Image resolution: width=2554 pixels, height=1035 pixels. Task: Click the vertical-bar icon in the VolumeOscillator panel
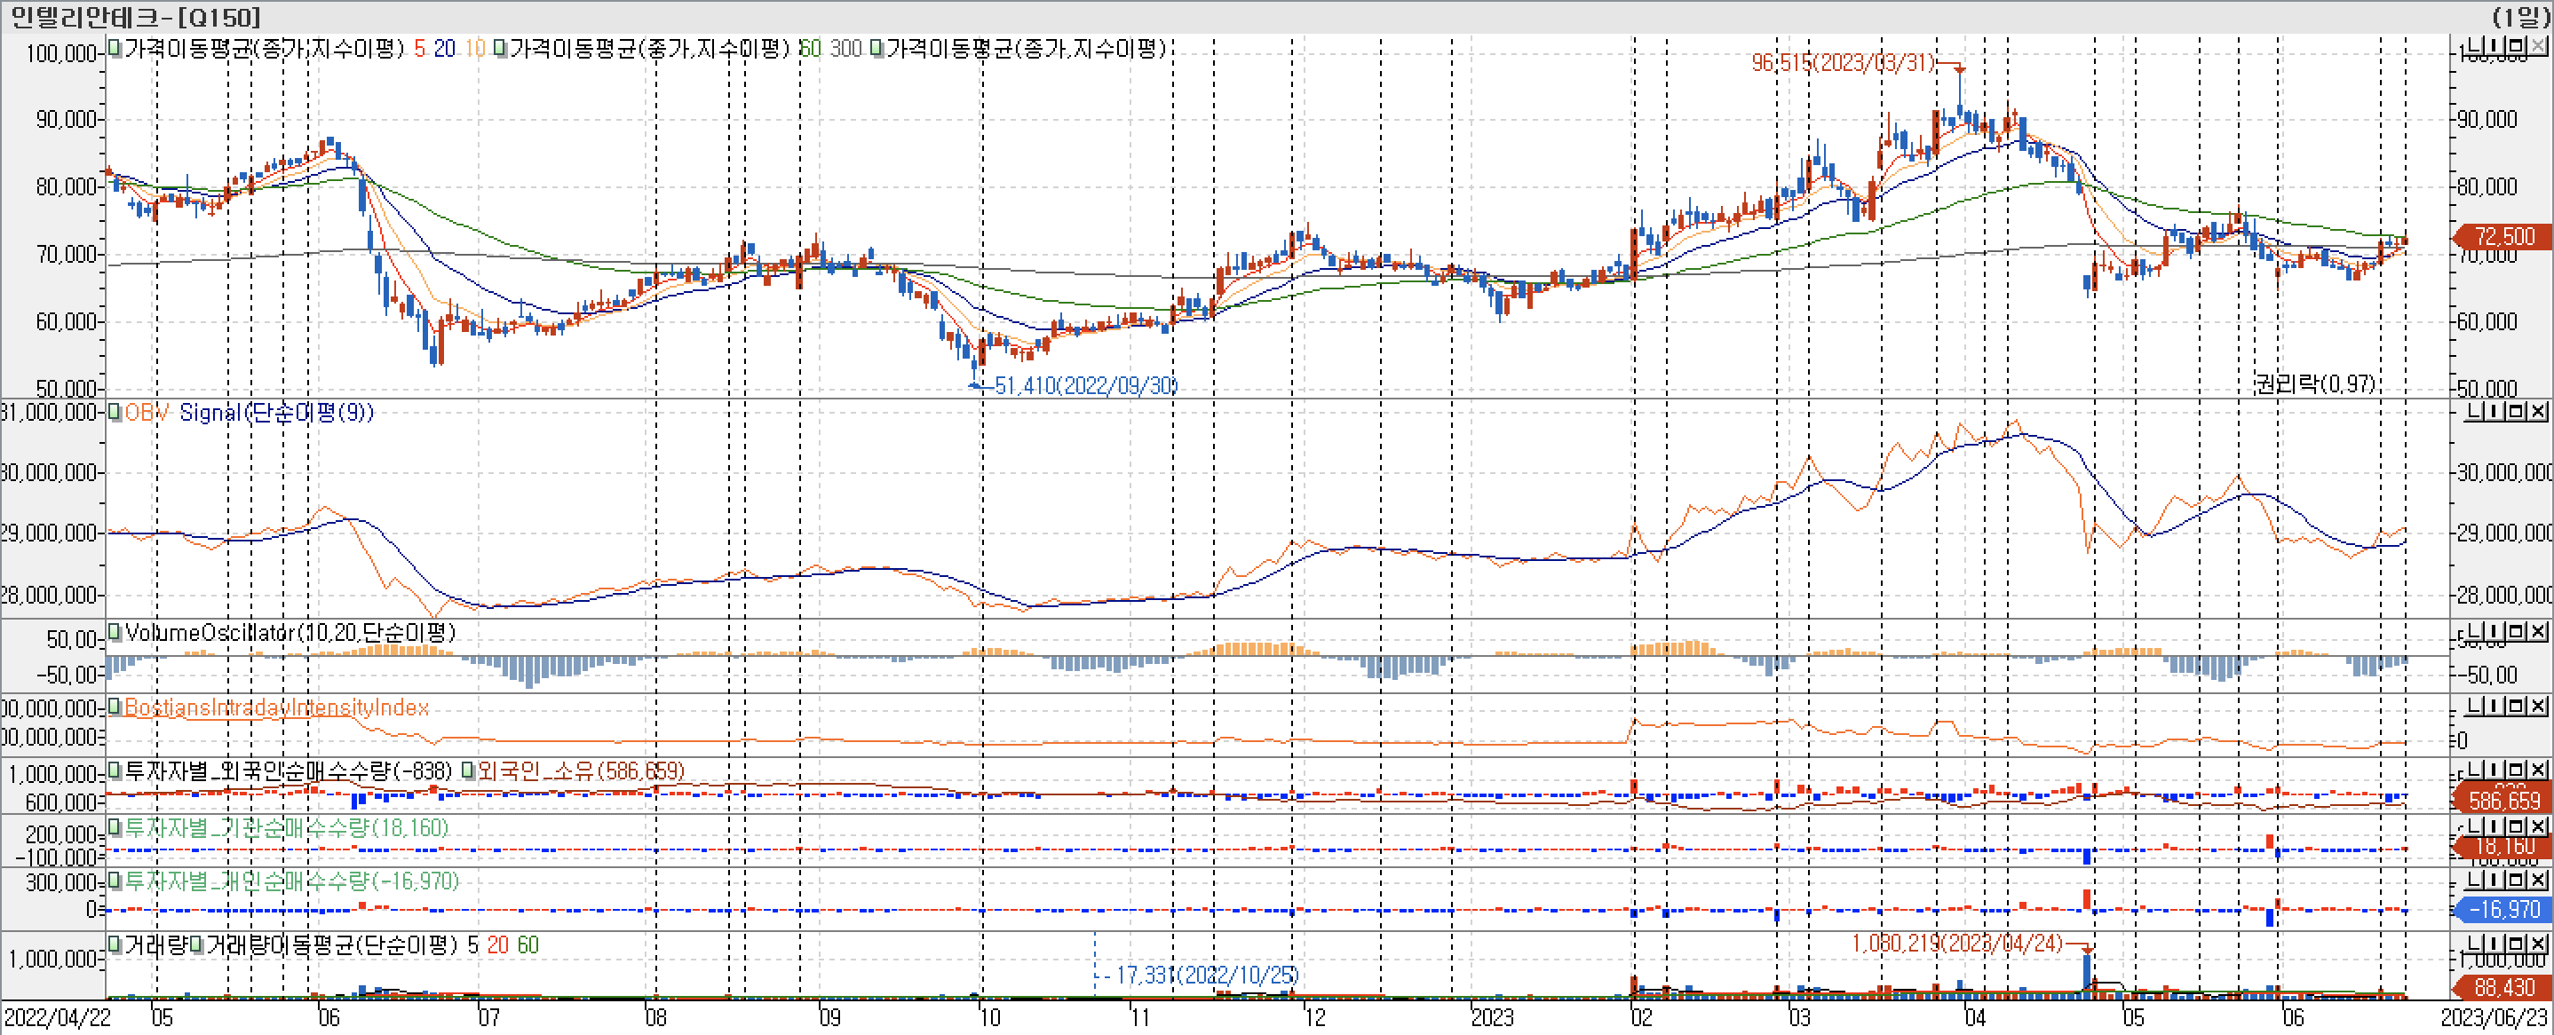(2495, 631)
